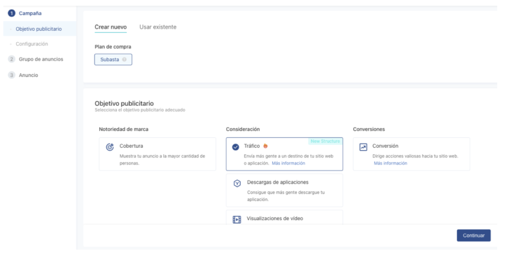Image resolution: width=518 pixels, height=253 pixels.
Task: Open Objetivo publicitario in the sidebar
Action: [39, 29]
